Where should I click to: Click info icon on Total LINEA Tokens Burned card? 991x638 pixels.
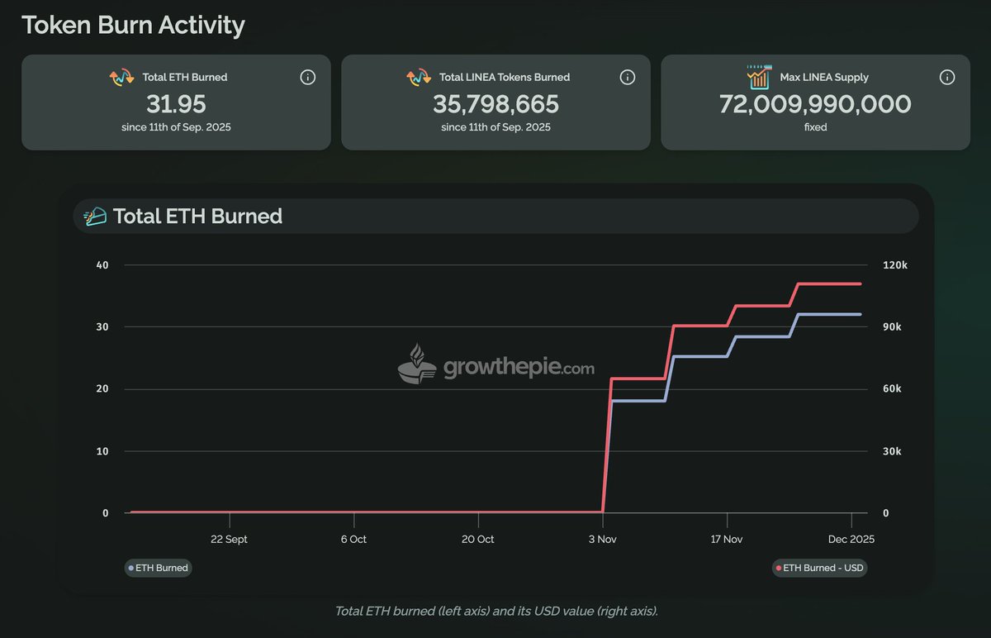click(627, 77)
